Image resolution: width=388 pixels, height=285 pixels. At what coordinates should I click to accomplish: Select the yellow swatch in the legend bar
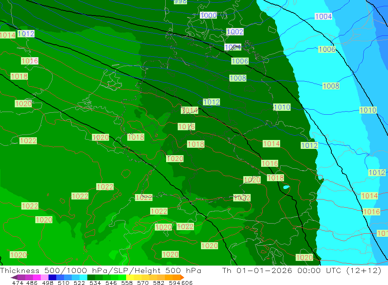click(130, 278)
